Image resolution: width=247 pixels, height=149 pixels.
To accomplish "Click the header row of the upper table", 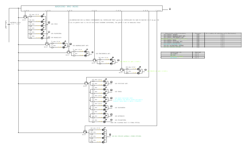I will tap(201, 33).
